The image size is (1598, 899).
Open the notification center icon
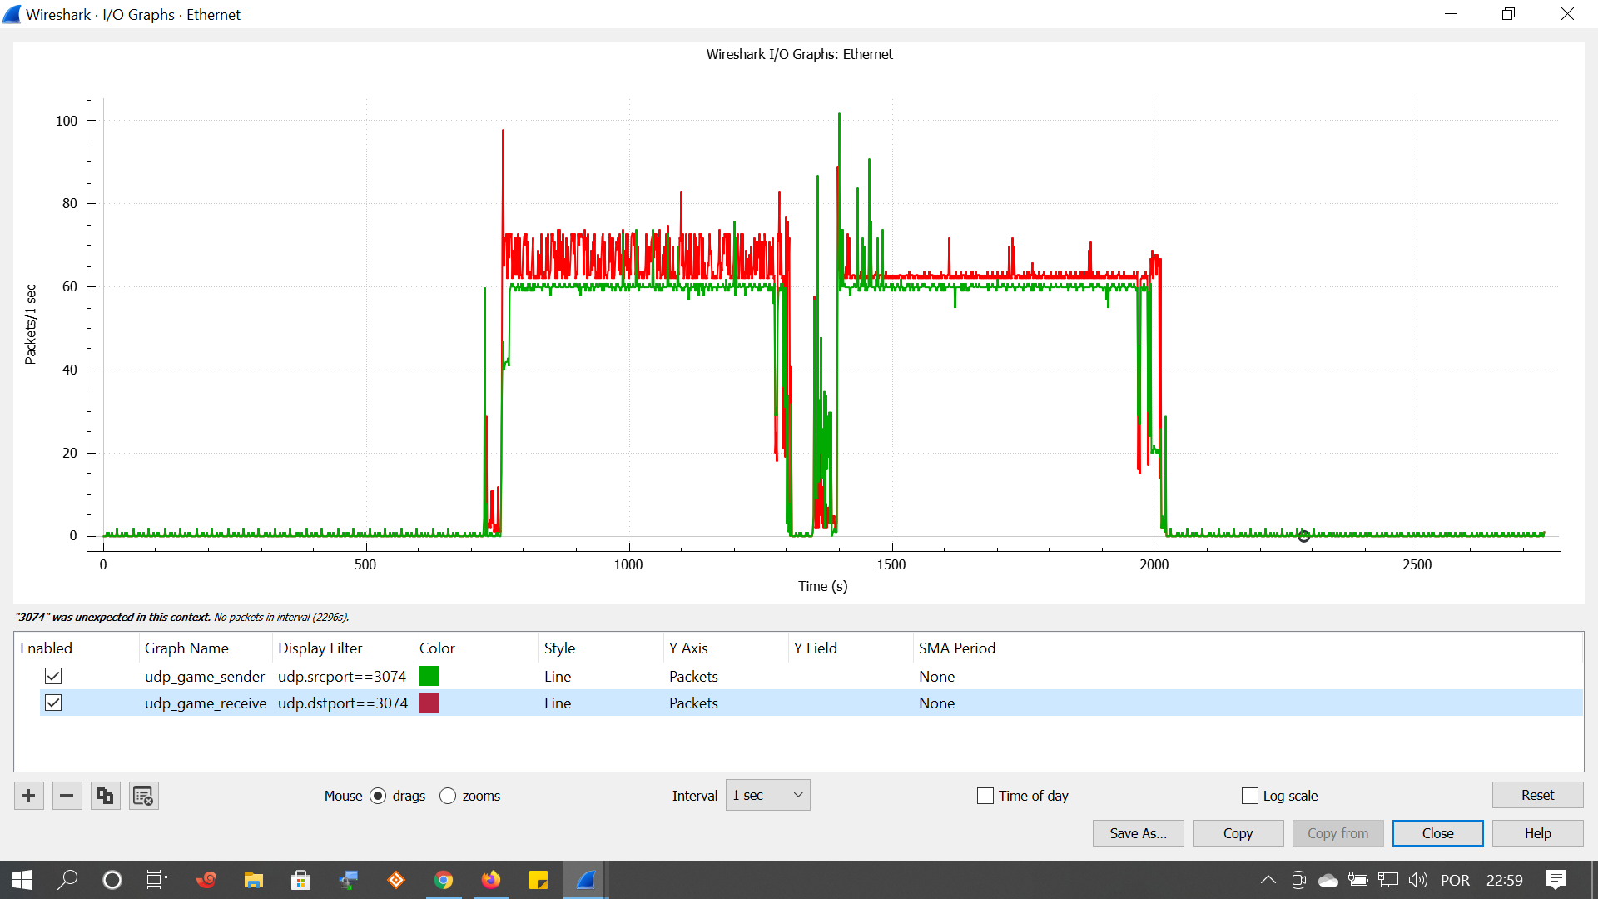[x=1556, y=880]
